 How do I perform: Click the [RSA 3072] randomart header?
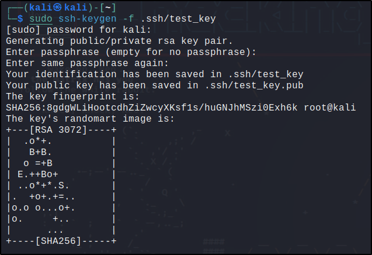(60, 130)
